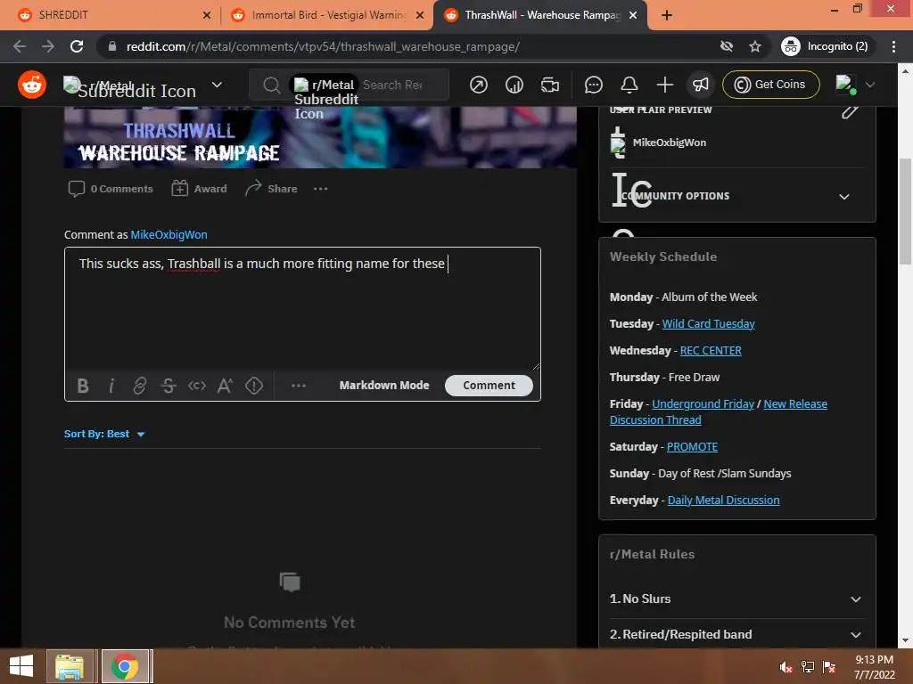This screenshot has height=684, width=913.
Task: Click the Reddit logo home icon
Action: pyautogui.click(x=32, y=85)
